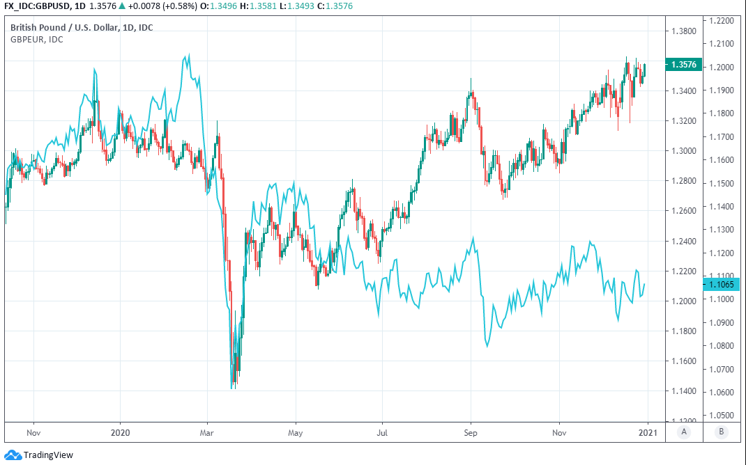Click the Mar label on time axis
The height and width of the screenshot is (465, 746).
(206, 432)
